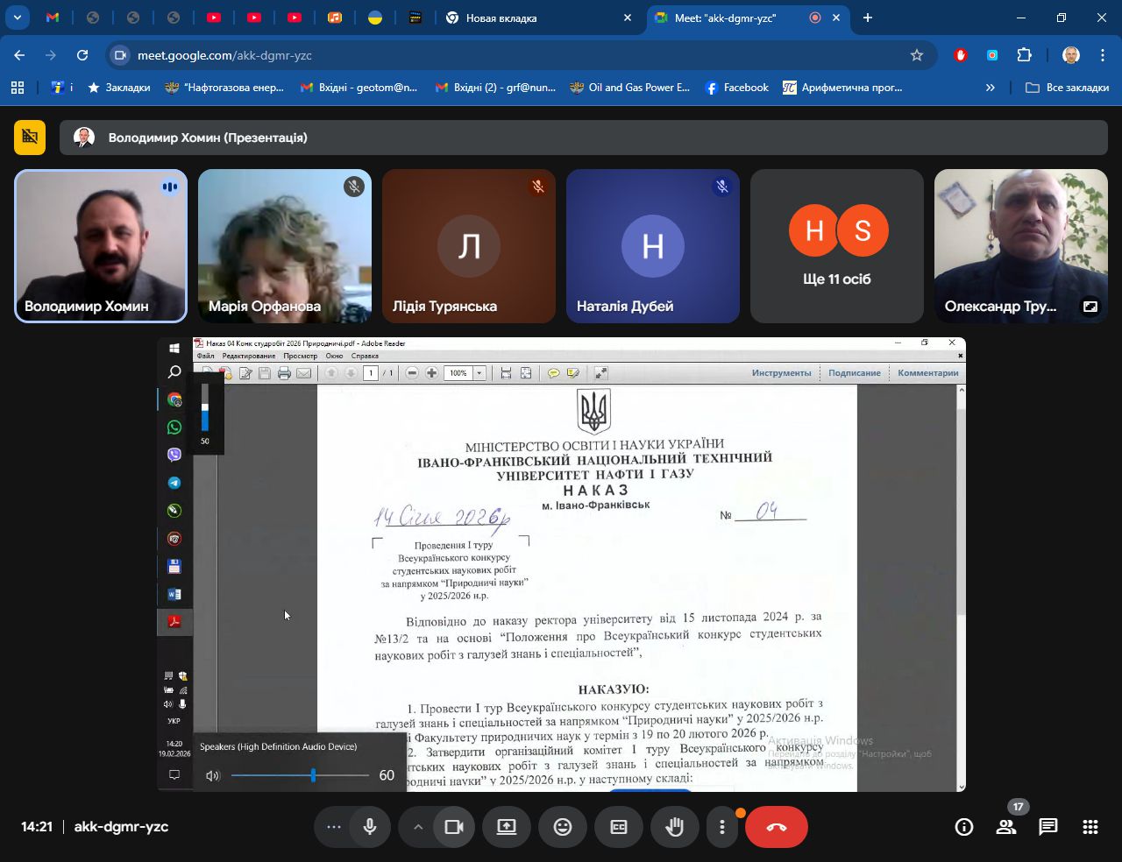Open the Просмотр menu in Adobe Reader
The image size is (1122, 862).
301,357
